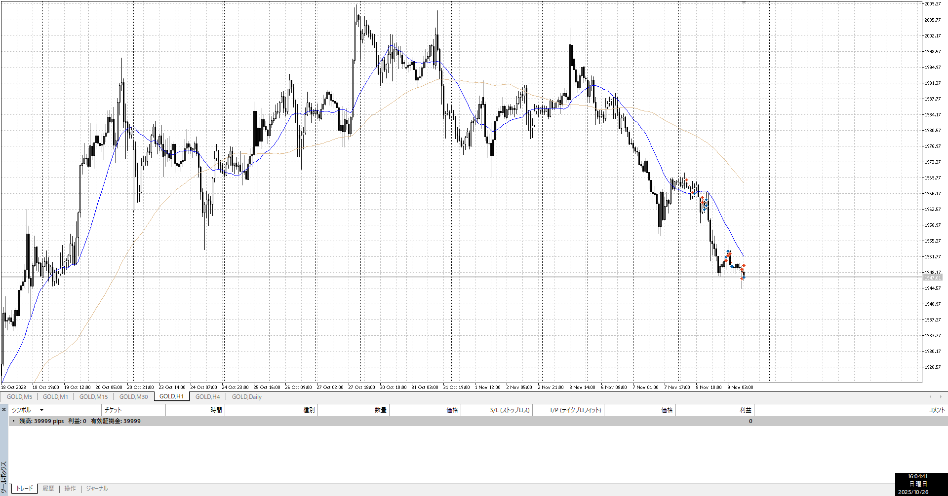Viewport: 948px width, 496px height.
Task: Select the 残高 balance summary row
Action: [79, 421]
